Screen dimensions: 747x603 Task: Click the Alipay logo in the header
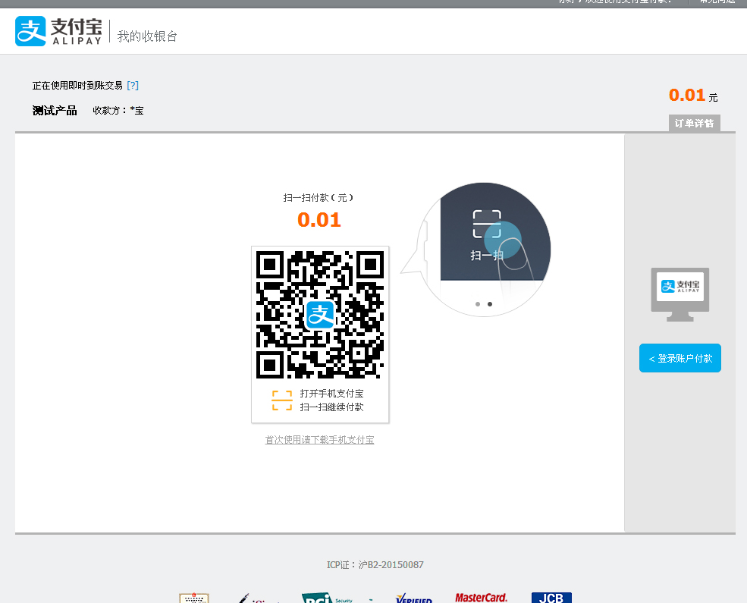[x=58, y=31]
